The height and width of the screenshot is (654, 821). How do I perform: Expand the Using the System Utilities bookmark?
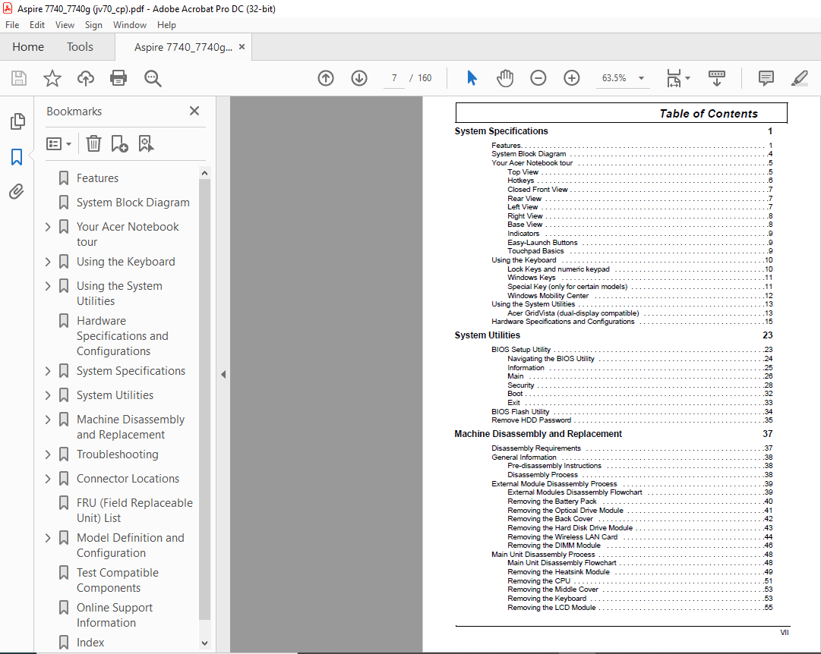pos(48,286)
